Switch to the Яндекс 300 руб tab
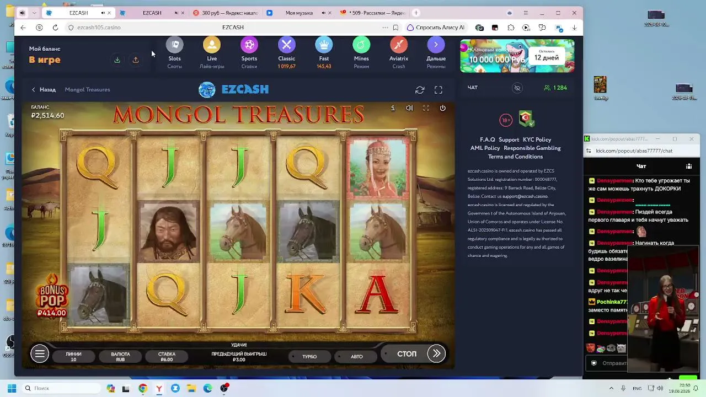 (x=227, y=13)
